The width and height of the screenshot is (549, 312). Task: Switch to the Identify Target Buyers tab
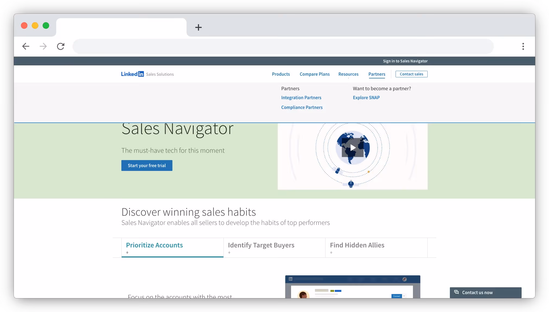(261, 245)
